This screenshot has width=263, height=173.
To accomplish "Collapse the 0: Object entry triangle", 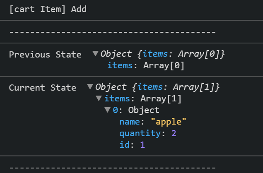I will point(107,110).
